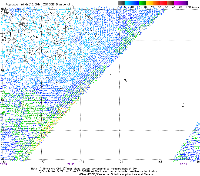The height and width of the screenshot is (176, 200).
Task: Click the '28' latitude label
Action: pos(2,40)
